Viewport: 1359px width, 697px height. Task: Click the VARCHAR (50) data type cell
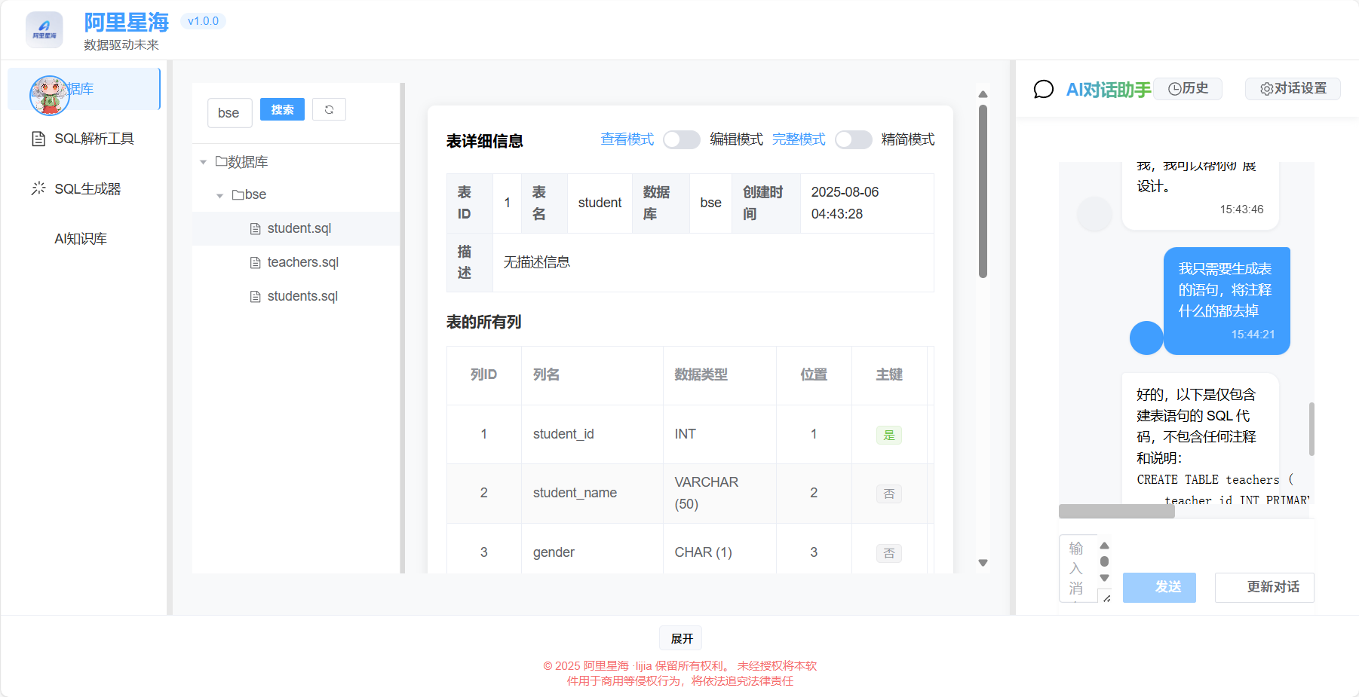coord(719,493)
